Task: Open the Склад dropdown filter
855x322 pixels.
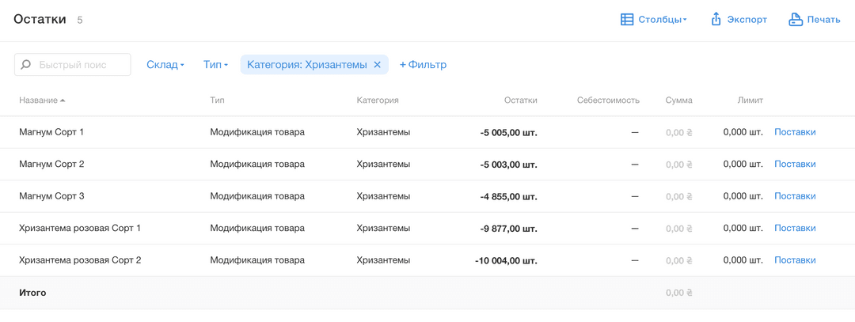Action: coord(165,65)
